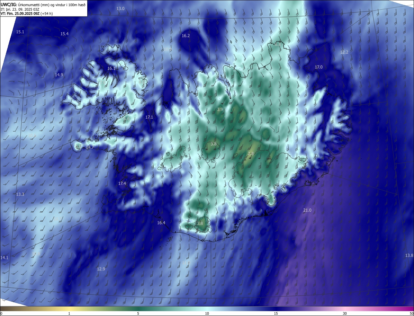Click the 3.9 value label on the map

pos(220,110)
